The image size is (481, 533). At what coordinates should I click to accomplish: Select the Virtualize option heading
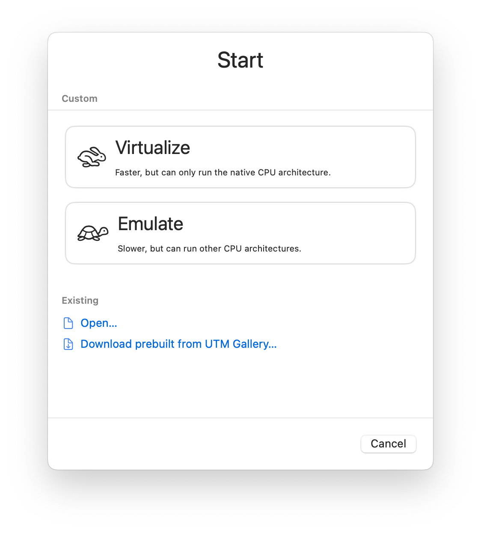click(153, 148)
